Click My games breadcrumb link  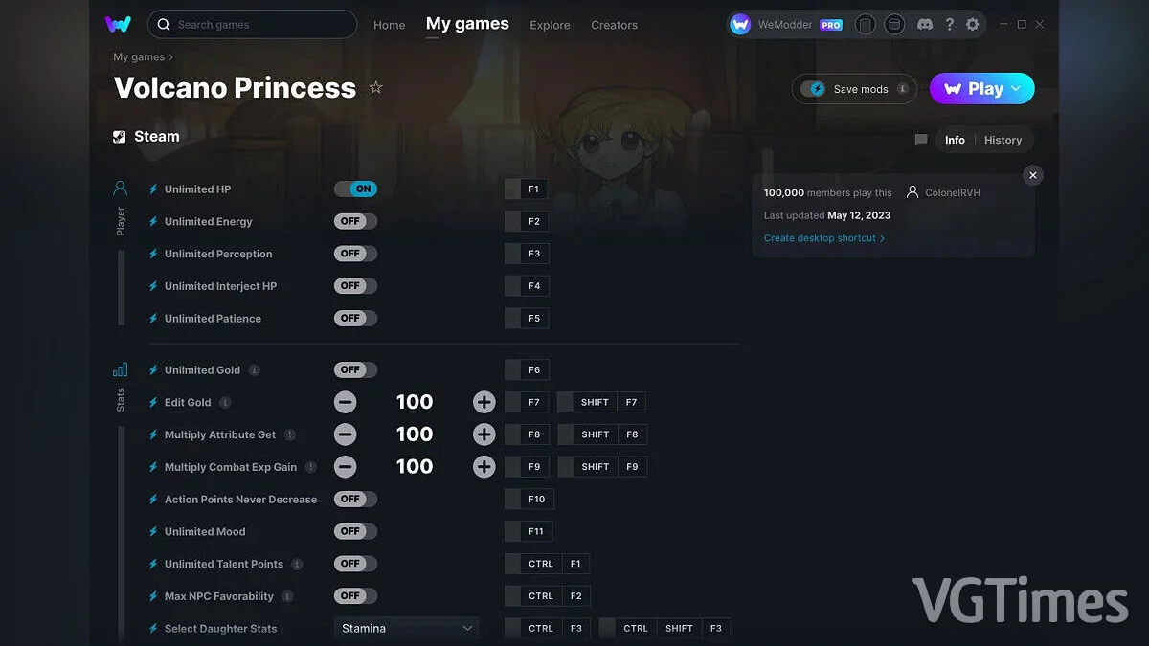click(139, 57)
